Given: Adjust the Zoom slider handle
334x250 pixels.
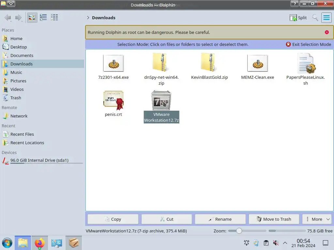Looking at the screenshot, I should coord(239,231).
